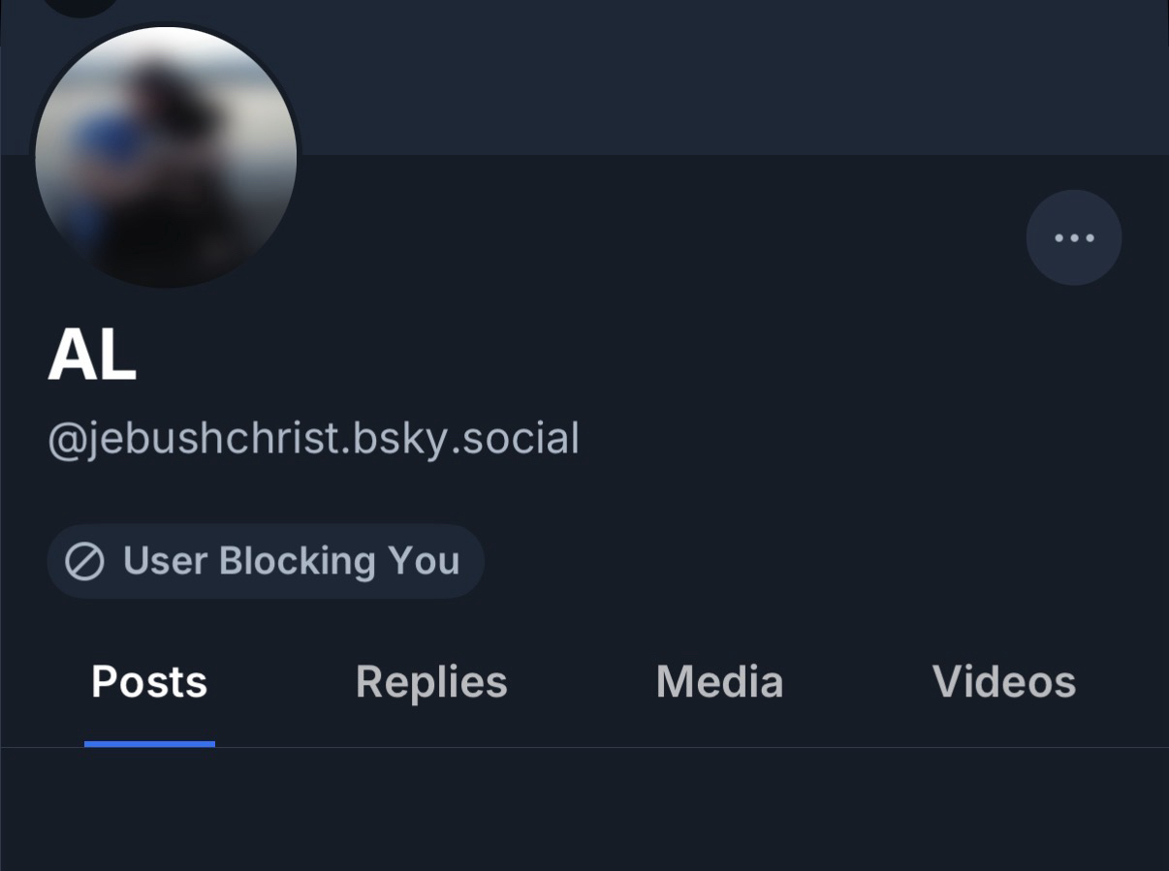
Task: Switch to the Replies tab
Action: [x=431, y=682]
